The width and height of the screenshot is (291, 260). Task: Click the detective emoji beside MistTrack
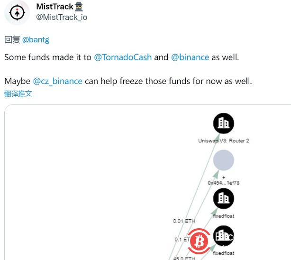tap(79, 7)
